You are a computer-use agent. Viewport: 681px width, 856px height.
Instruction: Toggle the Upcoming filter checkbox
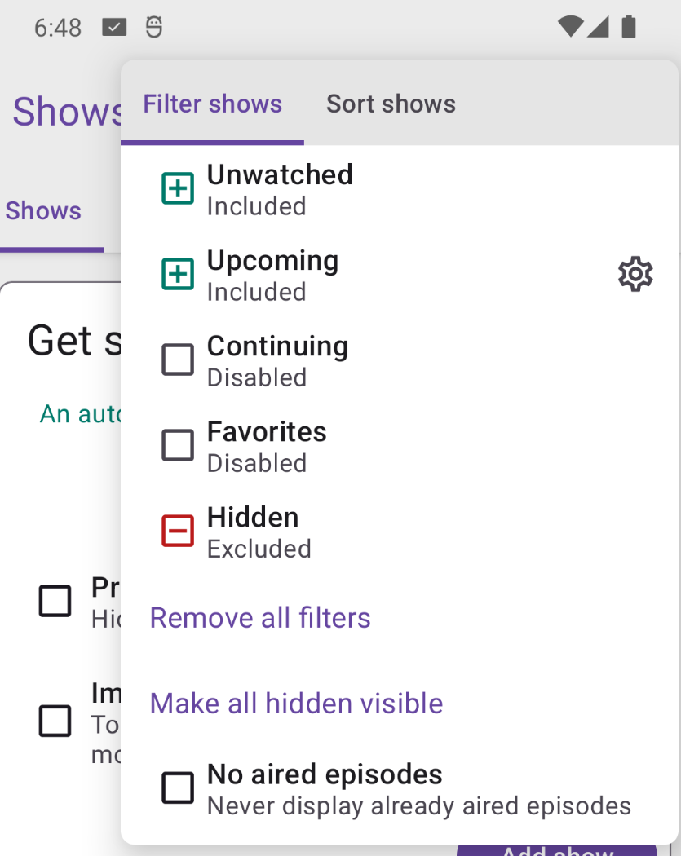click(x=178, y=274)
